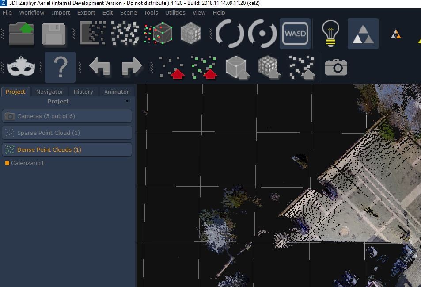Expand the Sparse Point Cloud section

click(67, 133)
